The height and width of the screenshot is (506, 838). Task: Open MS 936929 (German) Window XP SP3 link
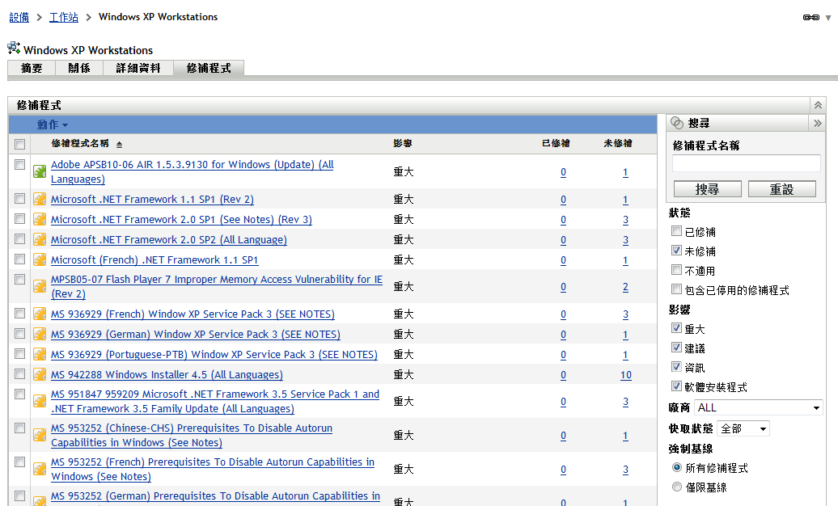pyautogui.click(x=196, y=335)
